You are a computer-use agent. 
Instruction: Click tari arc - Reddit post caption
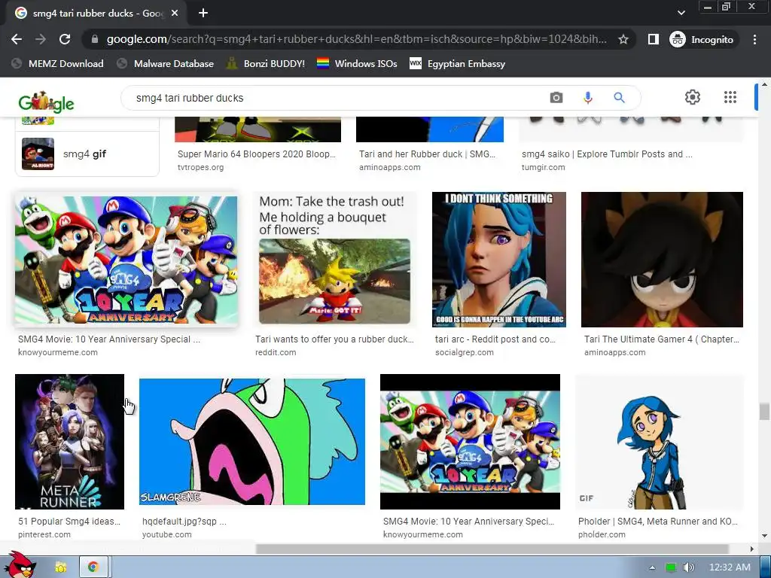[x=495, y=339]
